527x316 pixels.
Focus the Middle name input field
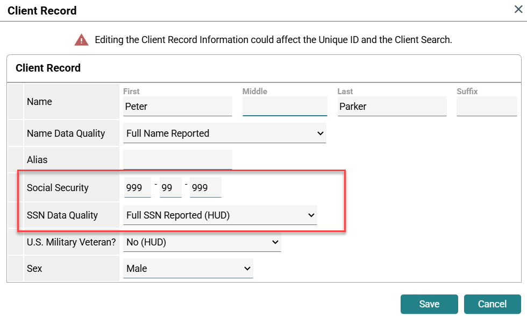(x=284, y=107)
